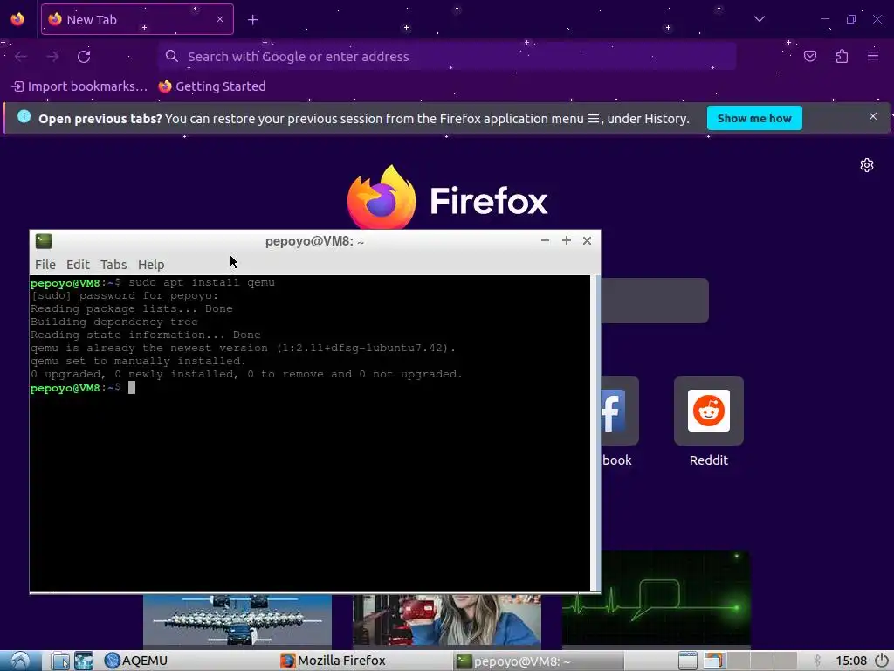This screenshot has height=671, width=894.
Task: Click '0 upgraded, 0 newly installed' line
Action: [x=247, y=374]
